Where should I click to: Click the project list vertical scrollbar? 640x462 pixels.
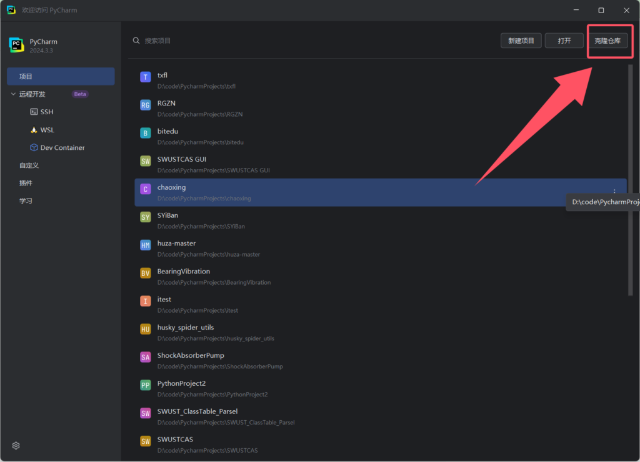630,181
